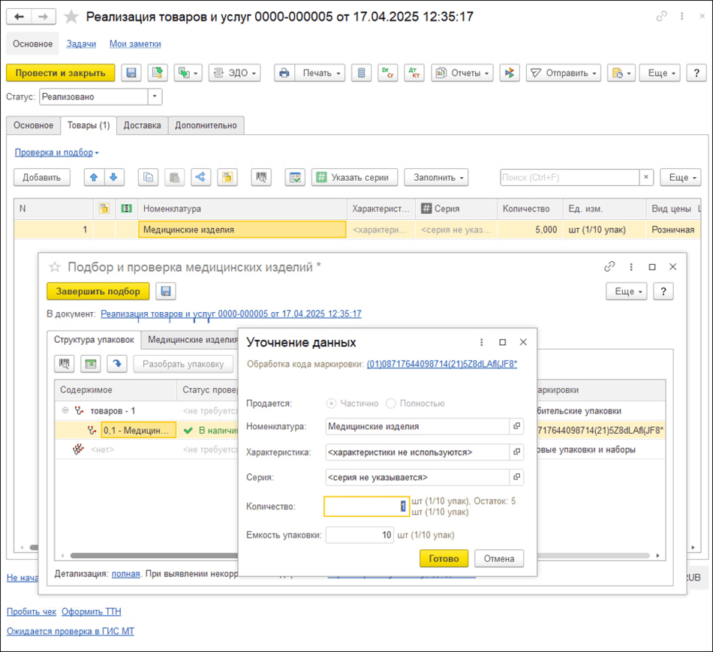The width and height of the screenshot is (713, 652).
Task: Select the Полностью radio button
Action: coord(390,404)
